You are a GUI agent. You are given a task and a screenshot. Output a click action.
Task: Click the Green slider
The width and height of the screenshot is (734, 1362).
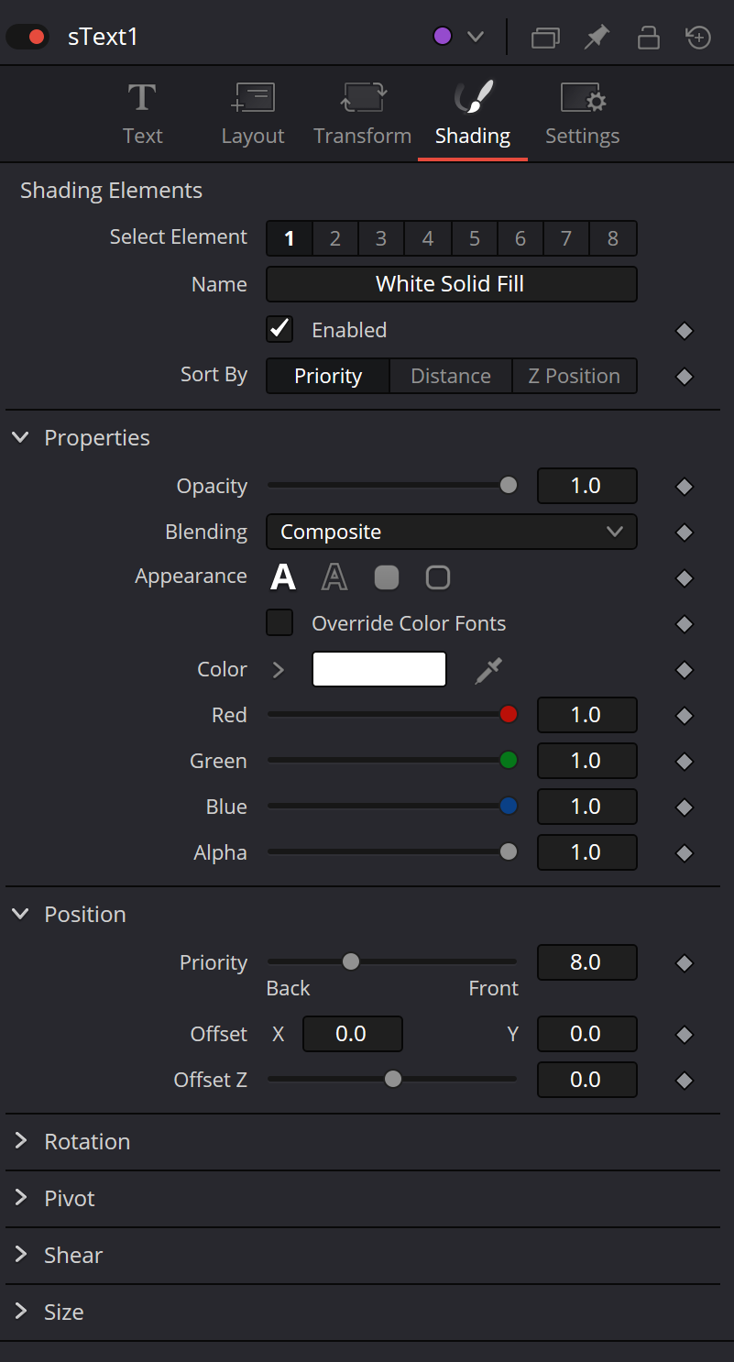[392, 761]
